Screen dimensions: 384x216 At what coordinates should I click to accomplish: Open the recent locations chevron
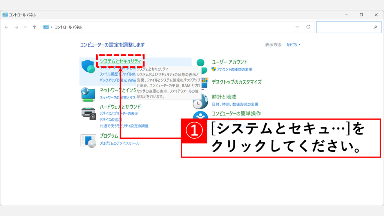(x=25, y=27)
